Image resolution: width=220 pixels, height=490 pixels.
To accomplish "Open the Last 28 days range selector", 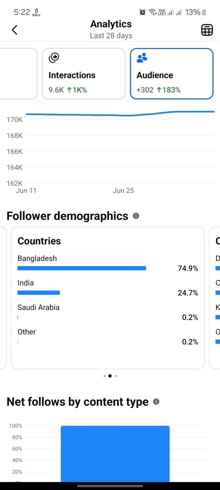I will (x=111, y=36).
